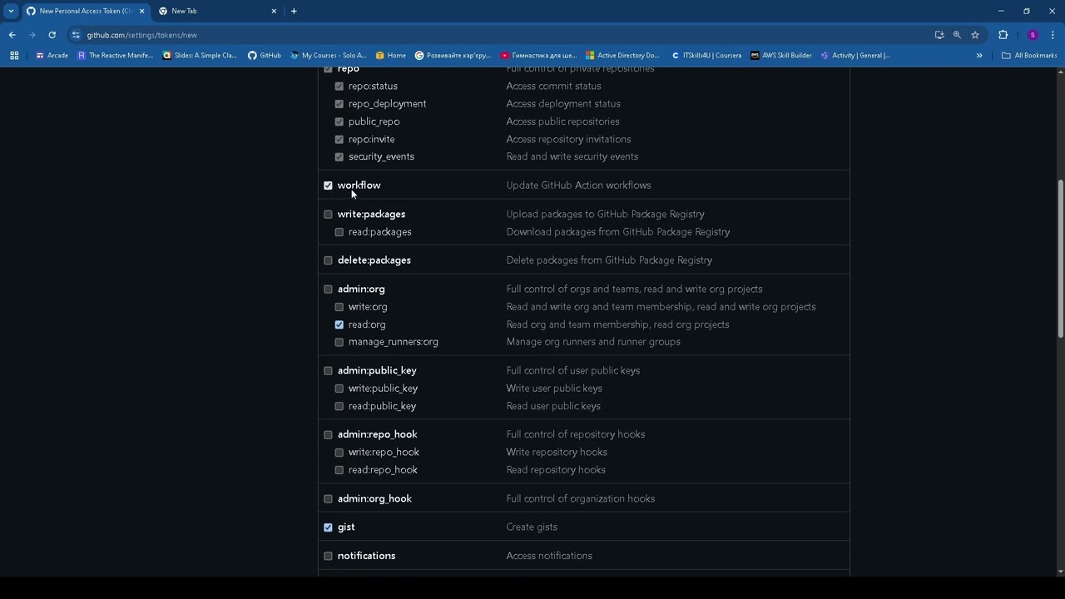Click the security_events checkbox
The height and width of the screenshot is (599, 1065).
point(339,156)
